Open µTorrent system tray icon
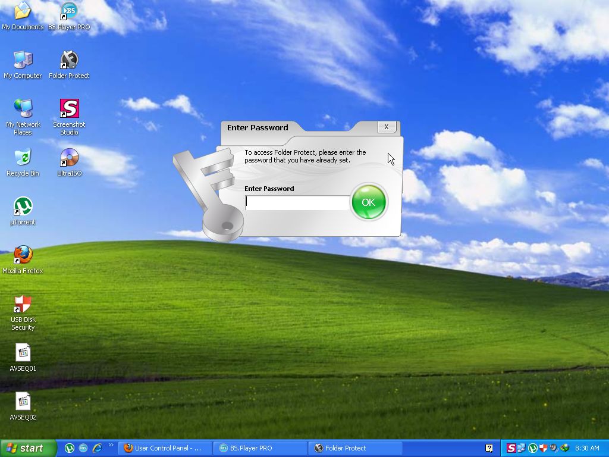The width and height of the screenshot is (609, 457). pyautogui.click(x=532, y=448)
